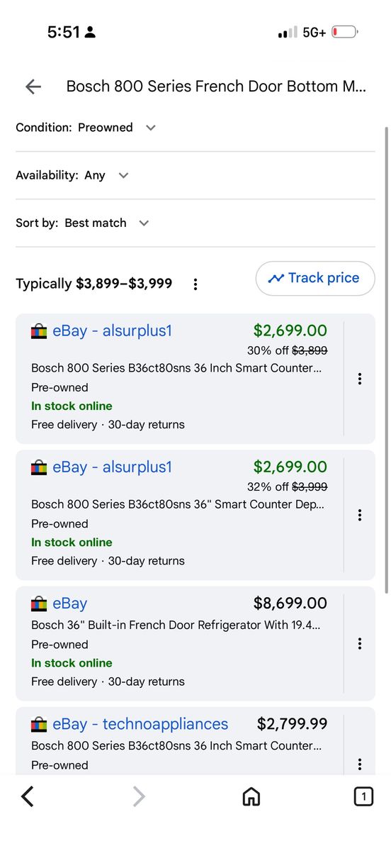Expand the Sort by: Best match dropdown
Screen dimensions: 391x851
83,223
